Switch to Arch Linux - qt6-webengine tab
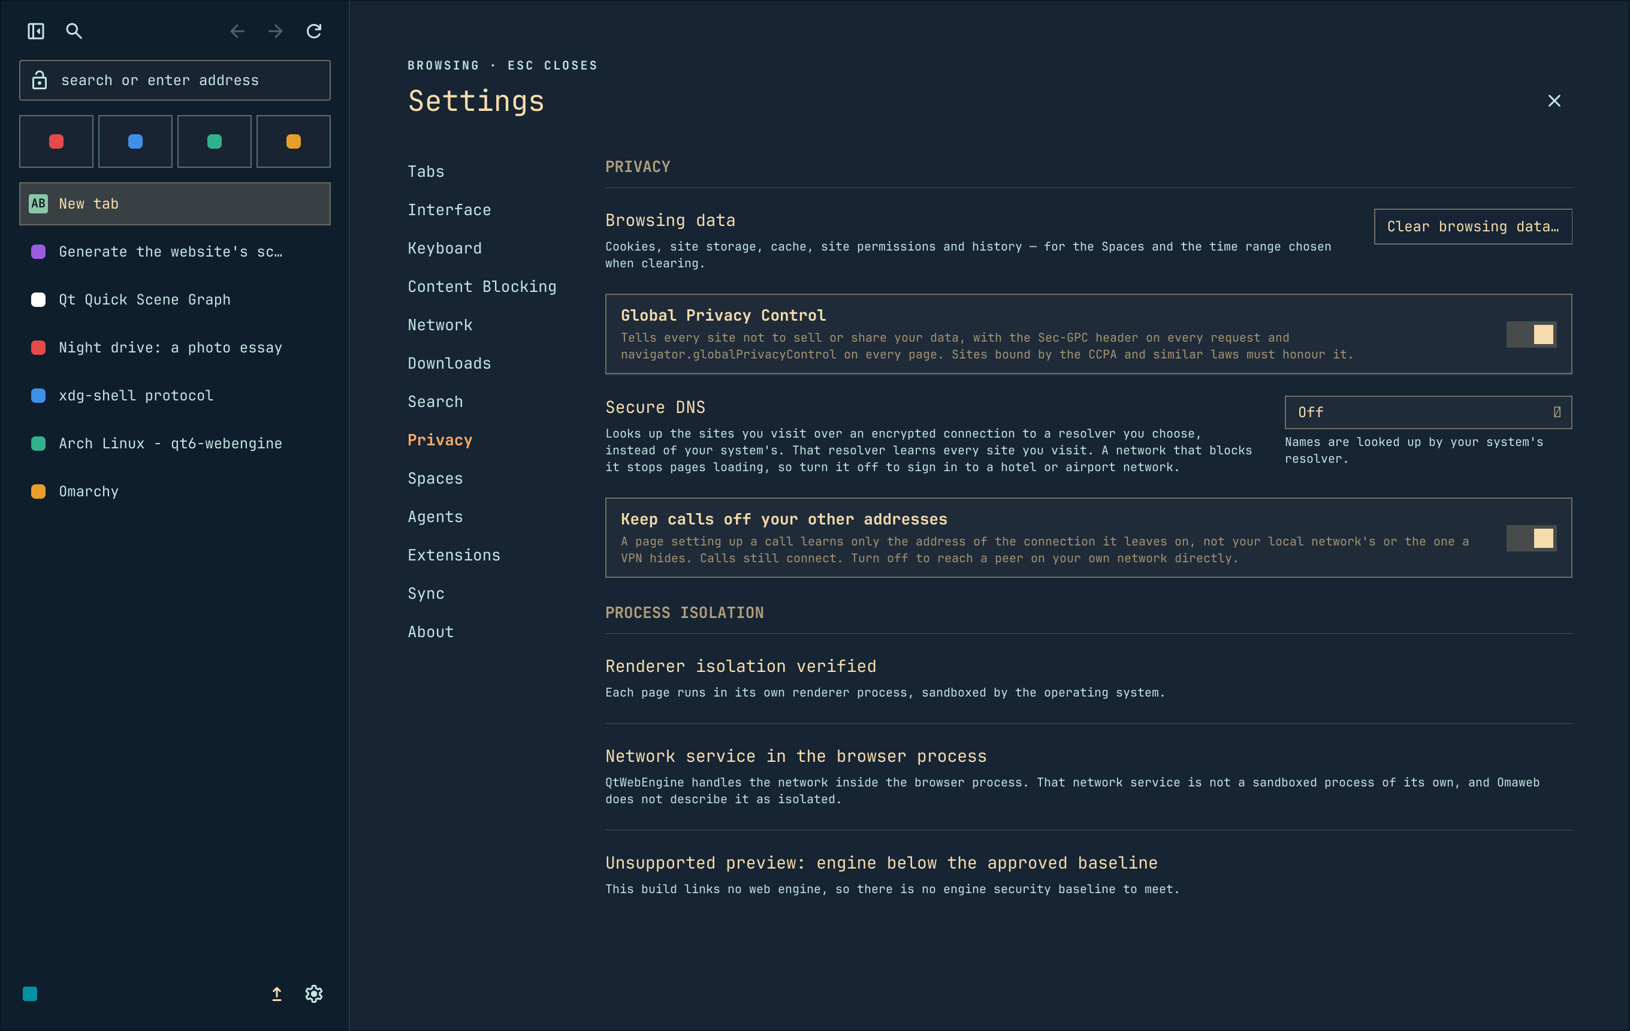This screenshot has width=1630, height=1031. tap(174, 444)
